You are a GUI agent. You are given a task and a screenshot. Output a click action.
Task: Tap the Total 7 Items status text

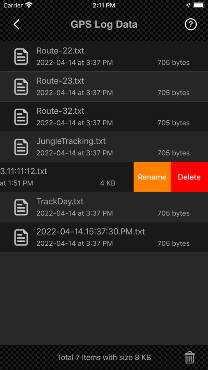pos(104,358)
